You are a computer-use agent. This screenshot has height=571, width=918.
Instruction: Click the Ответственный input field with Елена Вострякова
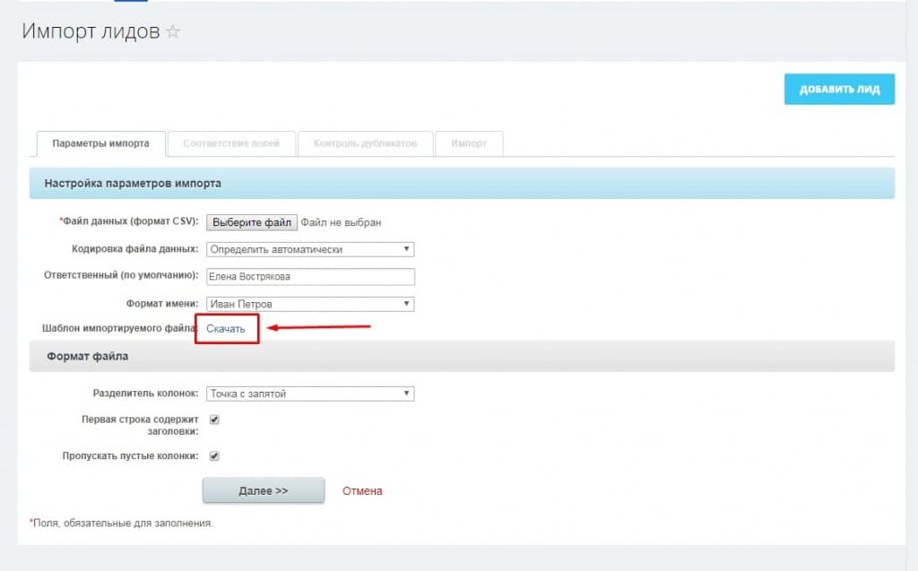pyautogui.click(x=310, y=277)
